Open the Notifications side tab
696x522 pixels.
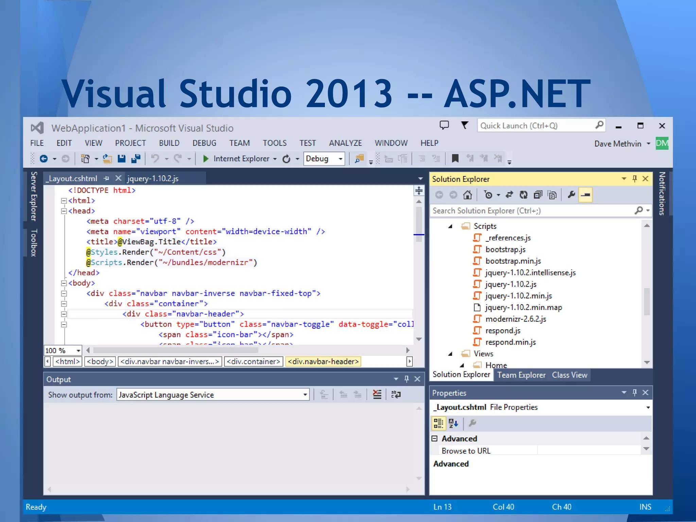662,193
